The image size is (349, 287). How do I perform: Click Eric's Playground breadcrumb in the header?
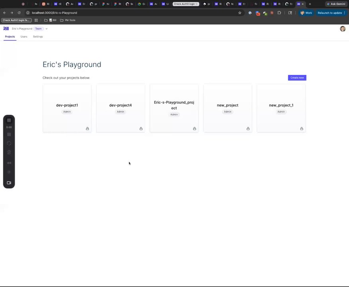(x=22, y=29)
